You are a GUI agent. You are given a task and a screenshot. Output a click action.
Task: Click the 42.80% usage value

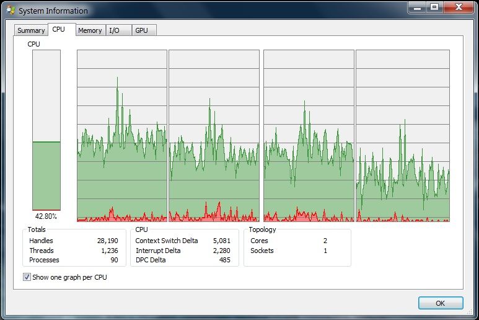pos(46,216)
